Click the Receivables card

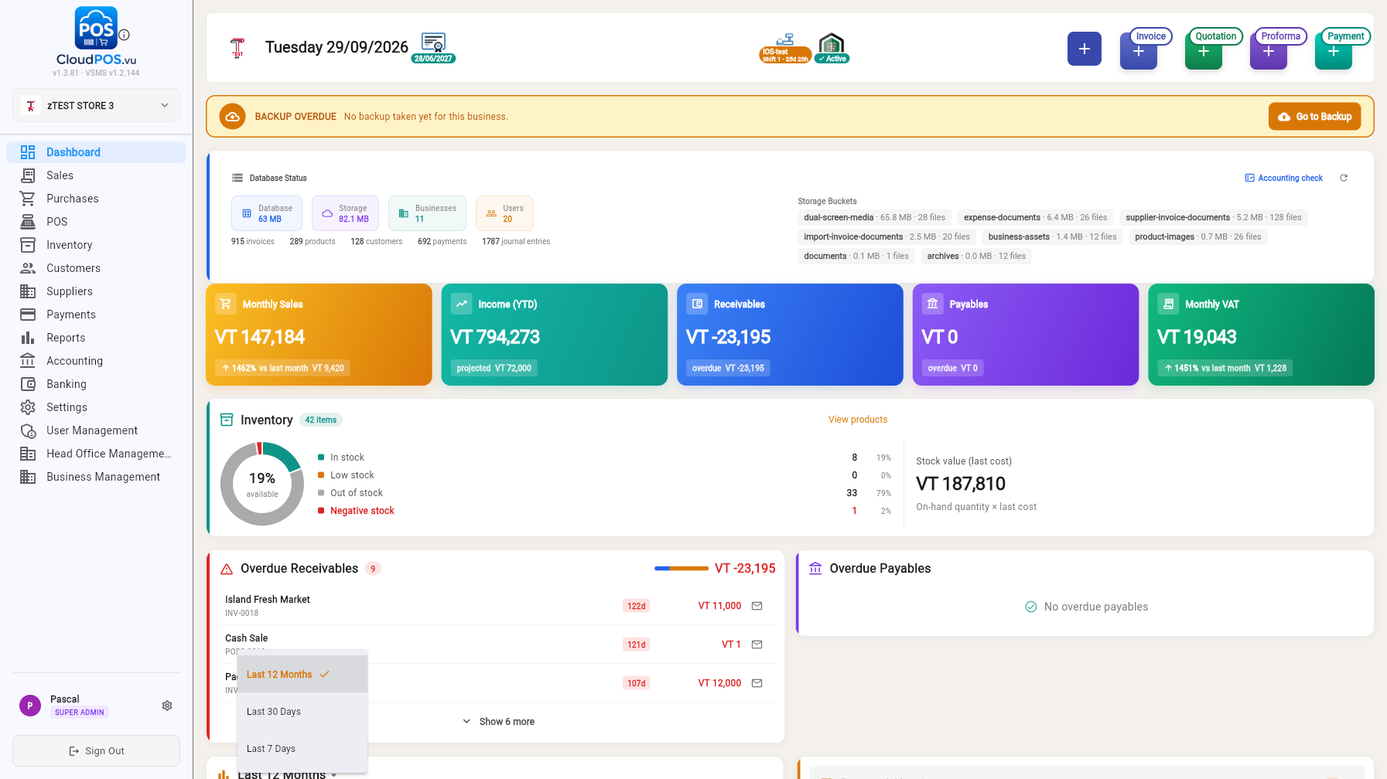click(790, 335)
